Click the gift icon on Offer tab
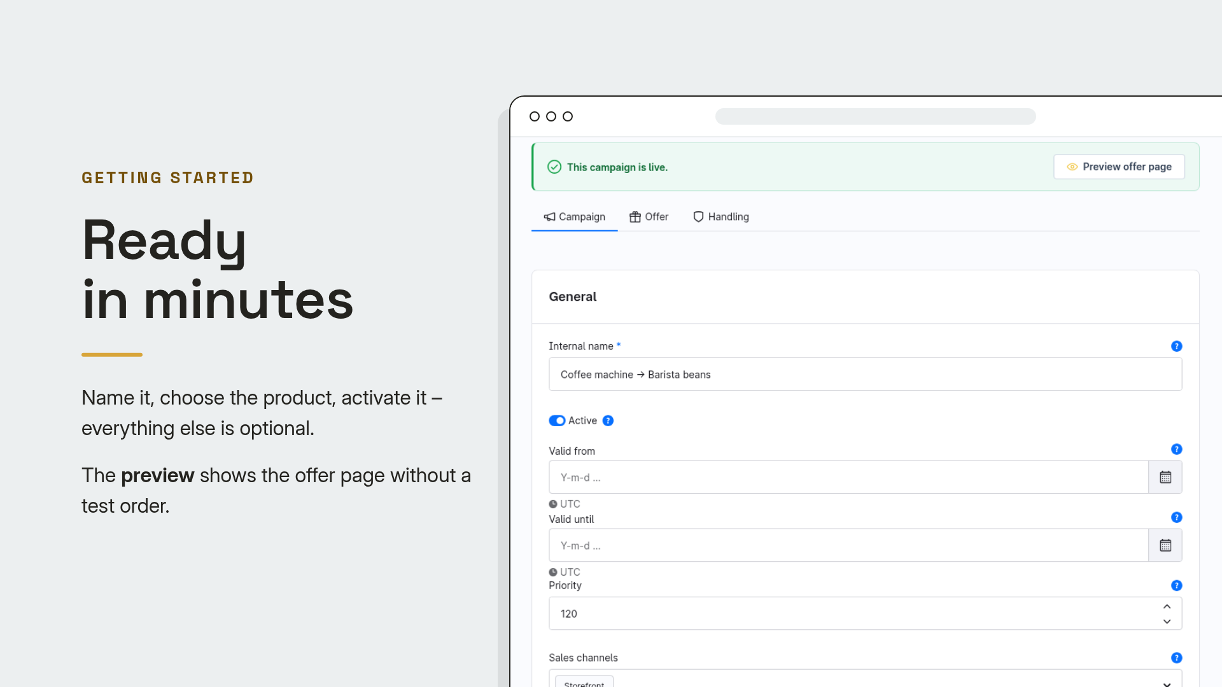Viewport: 1222px width, 687px height. point(635,217)
